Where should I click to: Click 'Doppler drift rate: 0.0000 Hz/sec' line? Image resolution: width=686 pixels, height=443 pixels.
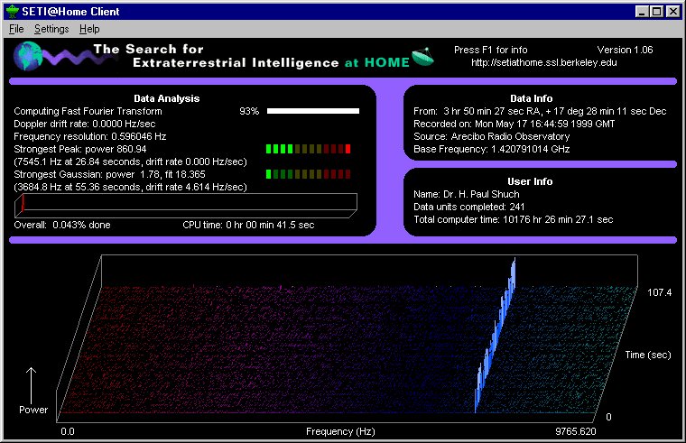(x=85, y=124)
